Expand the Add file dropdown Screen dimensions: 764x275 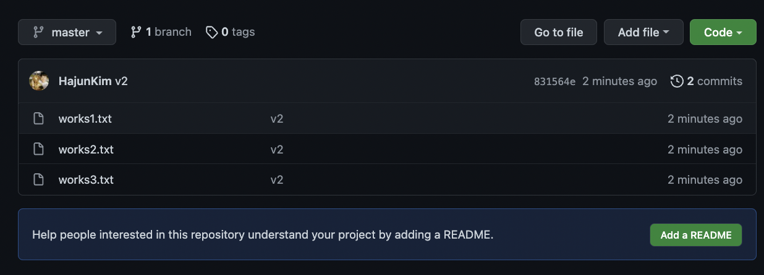pos(643,32)
